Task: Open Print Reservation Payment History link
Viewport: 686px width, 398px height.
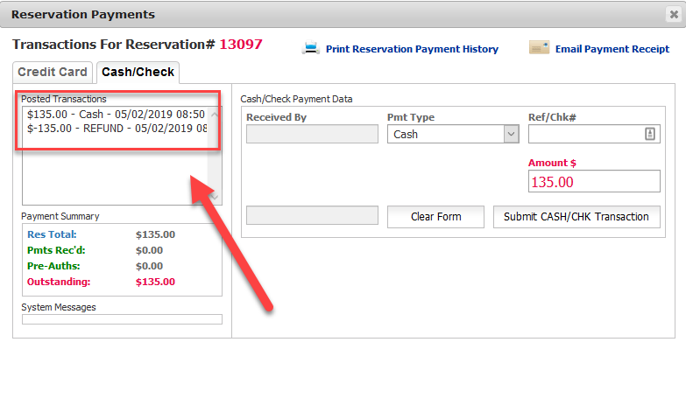Action: pyautogui.click(x=412, y=49)
